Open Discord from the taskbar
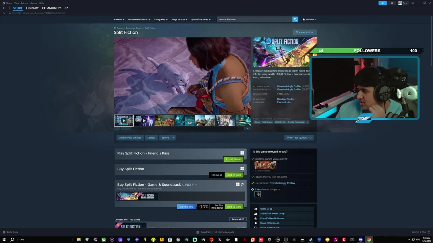This screenshot has height=243, width=433. (x=361, y=240)
